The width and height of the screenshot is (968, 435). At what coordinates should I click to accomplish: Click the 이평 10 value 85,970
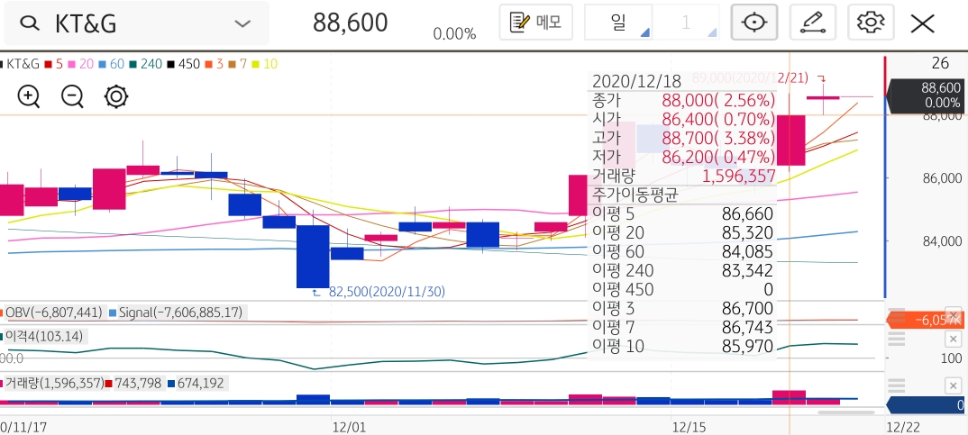point(747,347)
